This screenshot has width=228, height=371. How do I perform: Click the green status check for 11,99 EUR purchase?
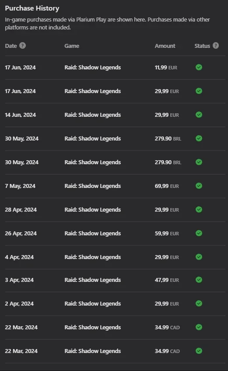[199, 67]
